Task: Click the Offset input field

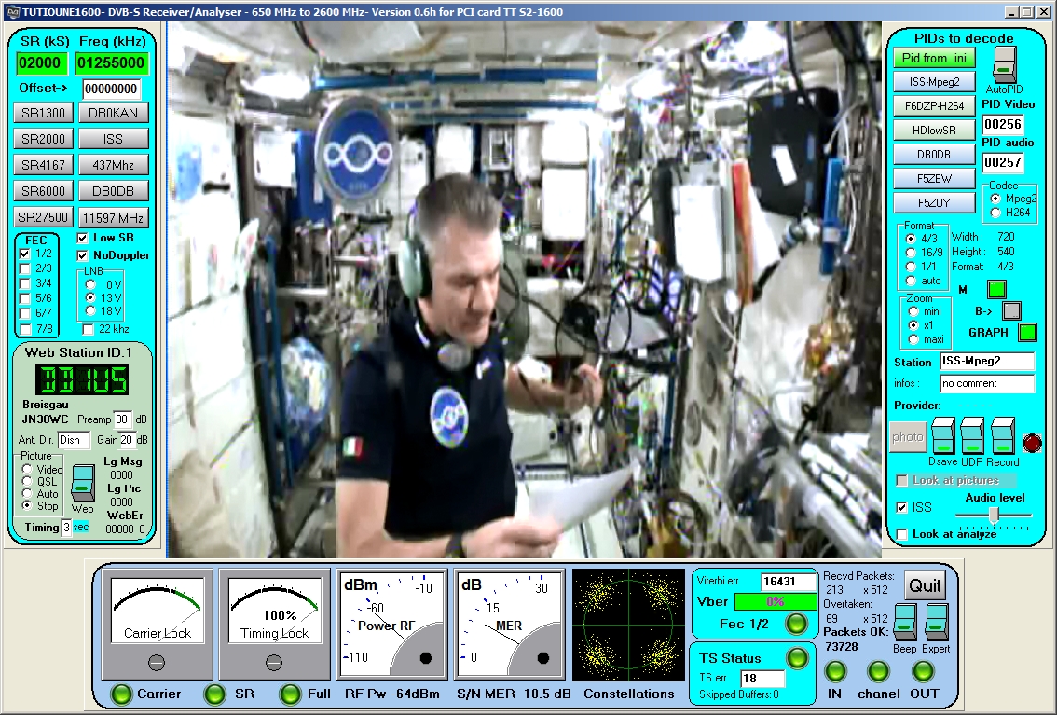Action: pos(112,89)
